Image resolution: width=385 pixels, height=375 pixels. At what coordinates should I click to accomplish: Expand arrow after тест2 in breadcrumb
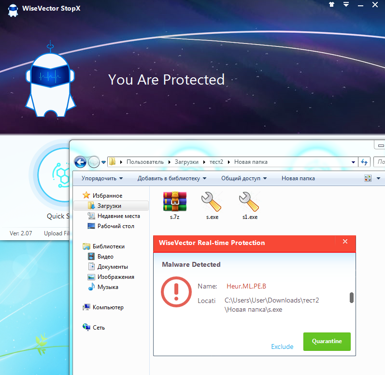229,162
